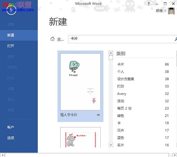Select 新建 in the left sidebar

[x=11, y=35]
